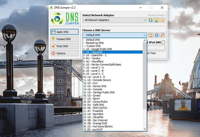Select RU - Yandex server

[x=113, y=59]
